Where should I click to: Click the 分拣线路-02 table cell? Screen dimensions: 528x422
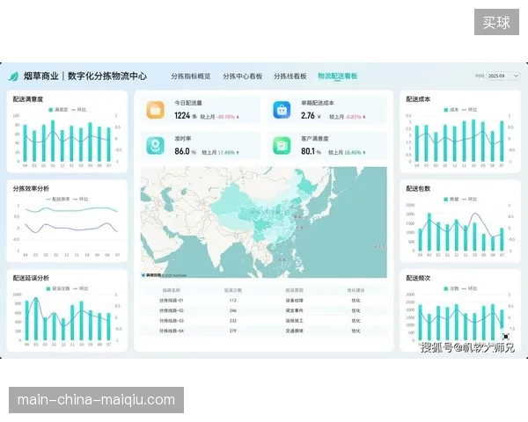coord(172,310)
